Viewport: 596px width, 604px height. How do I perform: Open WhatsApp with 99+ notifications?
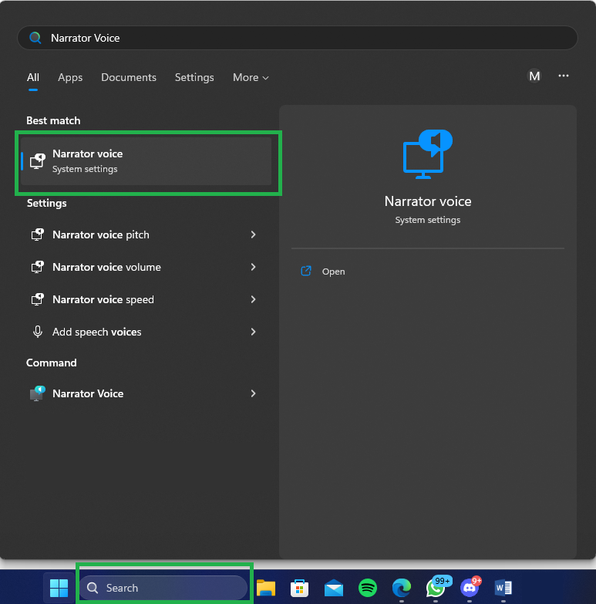coord(436,588)
